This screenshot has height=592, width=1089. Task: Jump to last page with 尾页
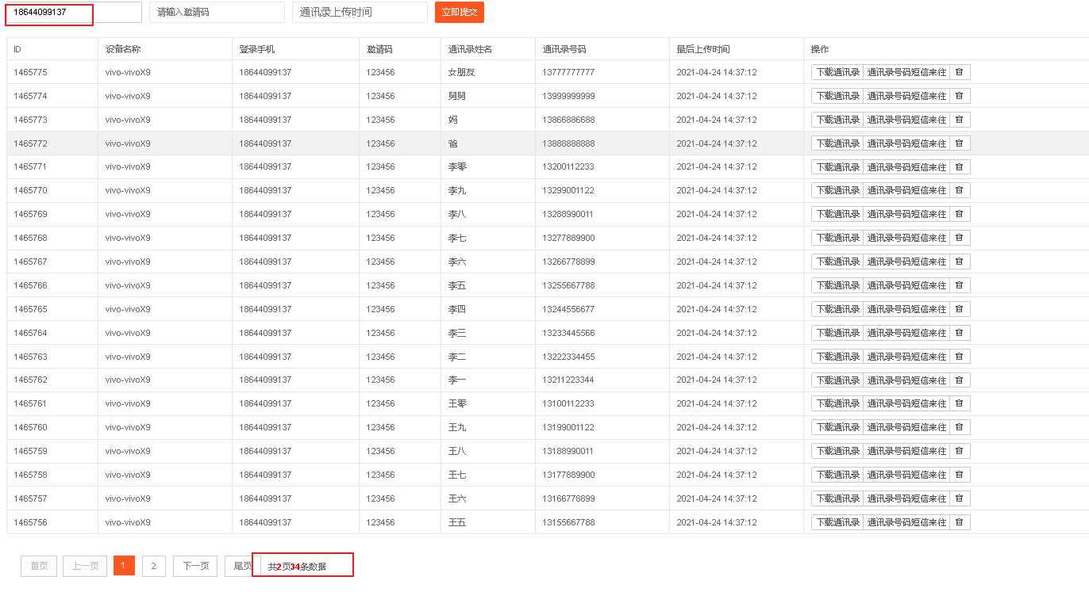point(242,566)
